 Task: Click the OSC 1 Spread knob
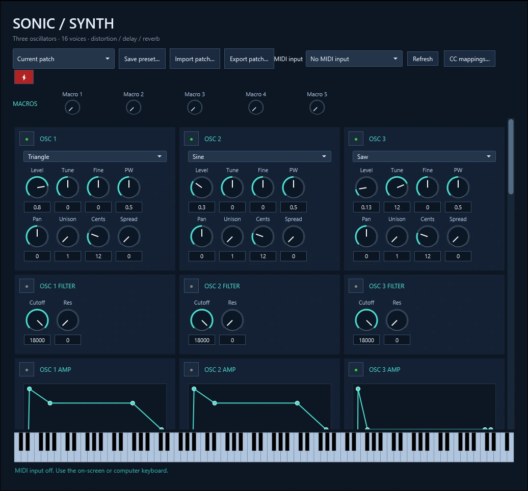(x=128, y=236)
